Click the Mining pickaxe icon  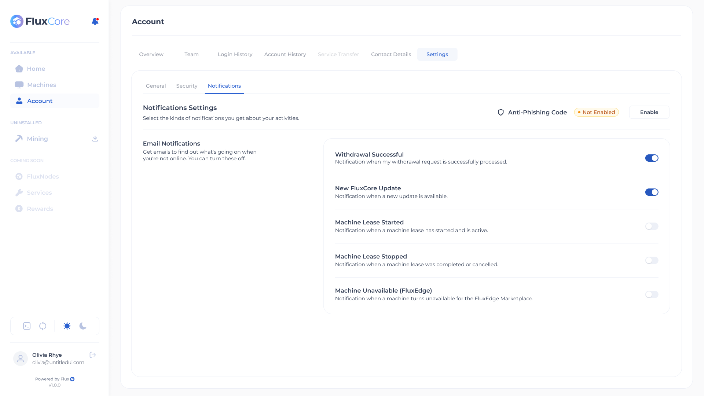pyautogui.click(x=19, y=139)
